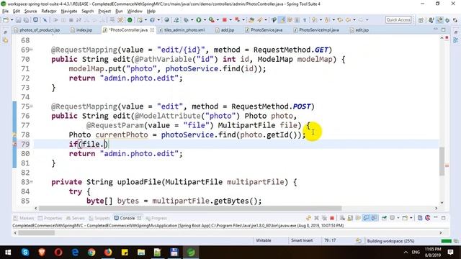Toggle Block Selection Mode icon
461x259 pixels.
[297, 20]
